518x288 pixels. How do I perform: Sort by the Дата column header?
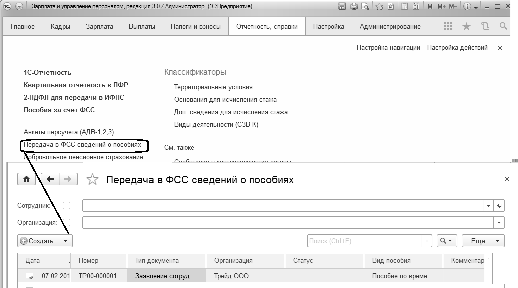point(44,261)
